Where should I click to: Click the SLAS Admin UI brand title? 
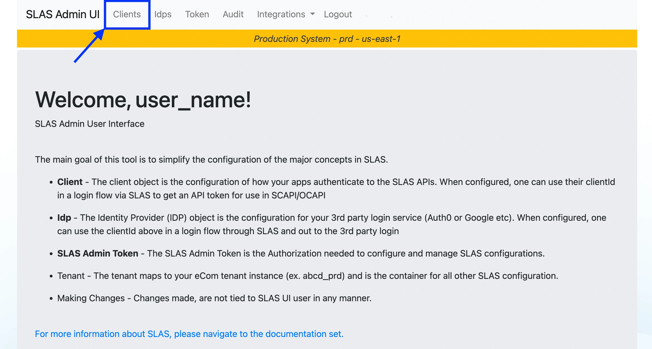(x=63, y=14)
